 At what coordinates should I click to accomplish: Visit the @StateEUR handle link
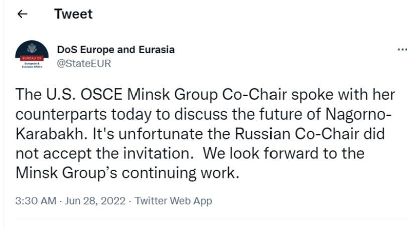coord(84,64)
